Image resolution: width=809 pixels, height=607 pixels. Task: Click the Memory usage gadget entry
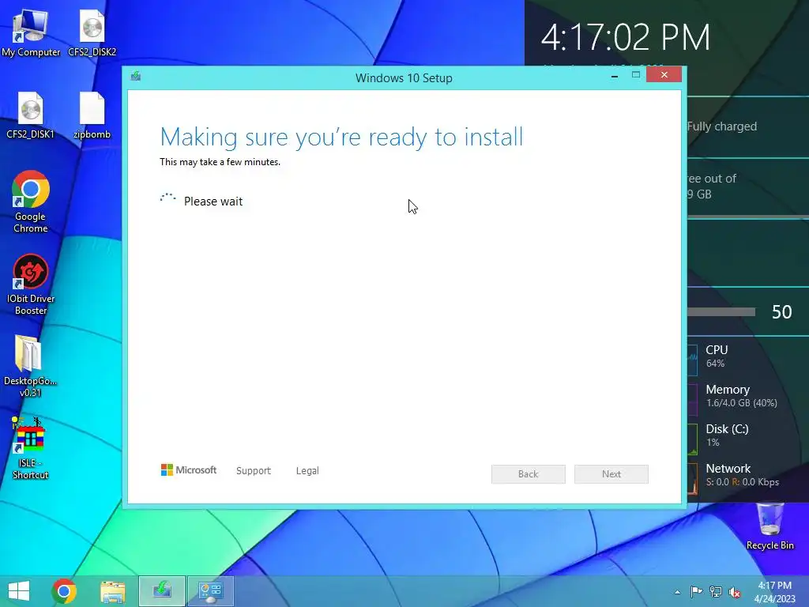pos(743,396)
